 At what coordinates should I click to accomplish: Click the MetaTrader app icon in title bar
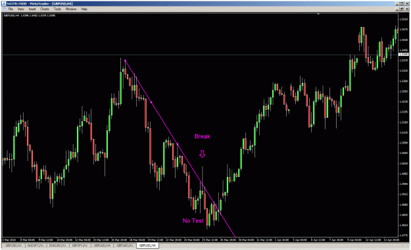pyautogui.click(x=4, y=3)
